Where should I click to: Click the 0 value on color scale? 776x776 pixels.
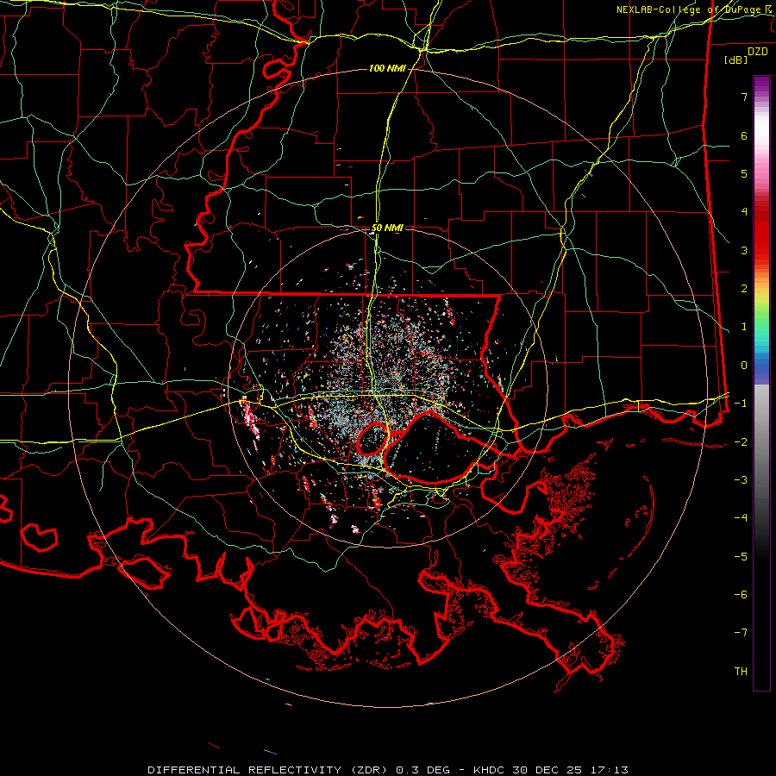[x=744, y=366]
